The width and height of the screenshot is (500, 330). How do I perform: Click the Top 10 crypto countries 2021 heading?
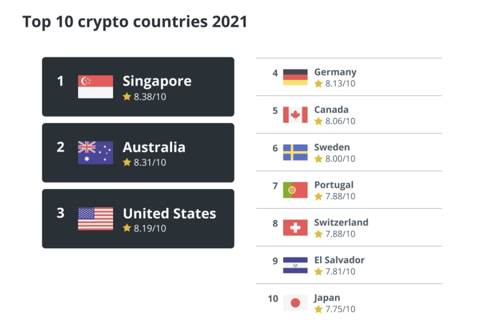point(135,22)
